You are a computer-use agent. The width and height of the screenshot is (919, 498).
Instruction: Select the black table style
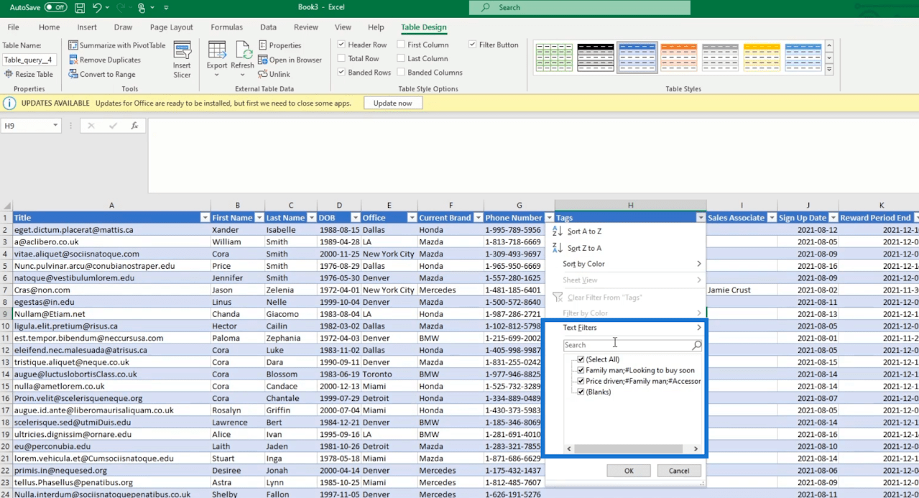[x=596, y=57]
